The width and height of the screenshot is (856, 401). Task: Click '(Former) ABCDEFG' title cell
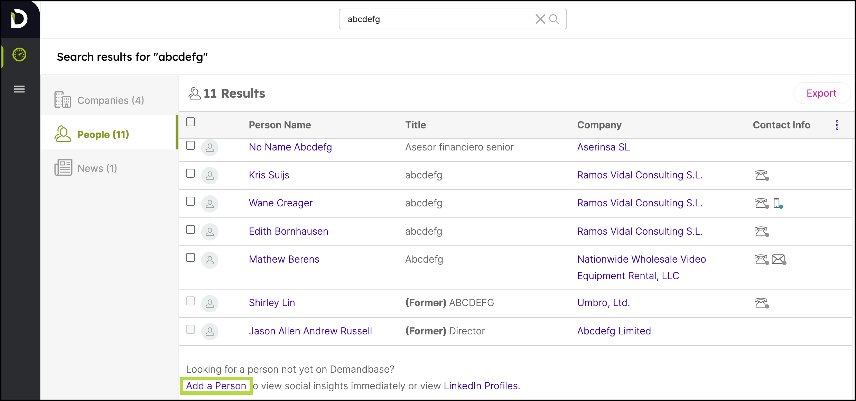coord(449,303)
